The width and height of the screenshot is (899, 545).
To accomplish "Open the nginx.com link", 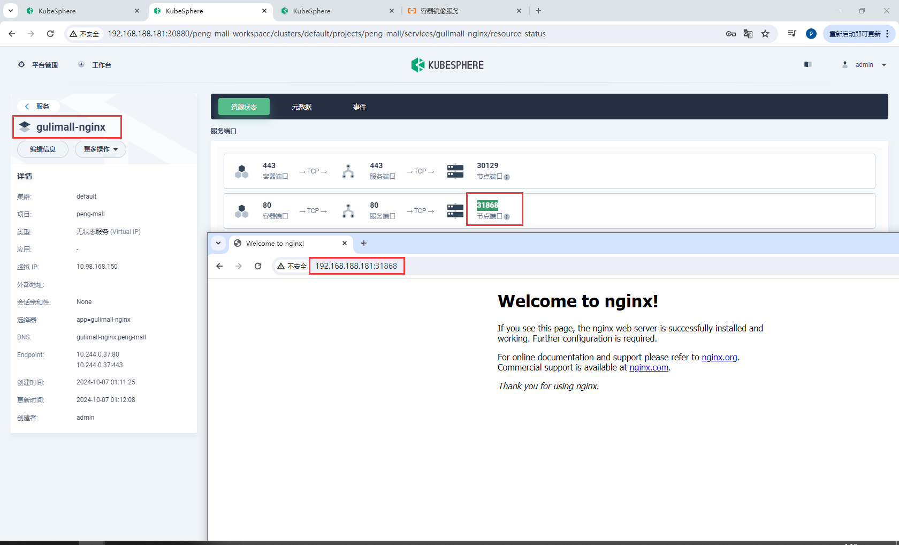I will 649,367.
